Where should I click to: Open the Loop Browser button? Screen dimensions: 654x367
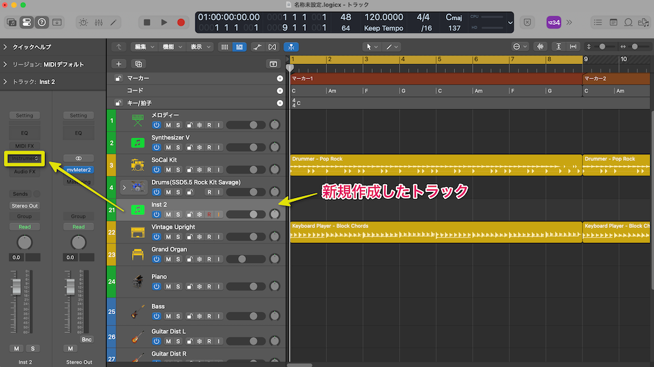628,22
